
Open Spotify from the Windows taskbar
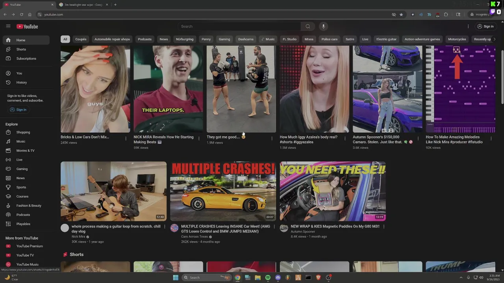click(x=268, y=277)
